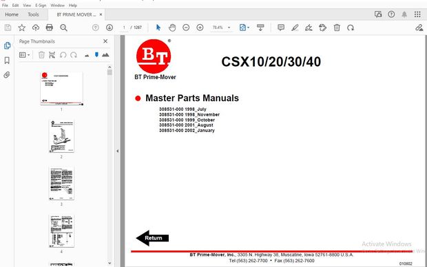Toggle the Bookmarks sidebar icon
The height and width of the screenshot is (267, 427).
(7, 60)
